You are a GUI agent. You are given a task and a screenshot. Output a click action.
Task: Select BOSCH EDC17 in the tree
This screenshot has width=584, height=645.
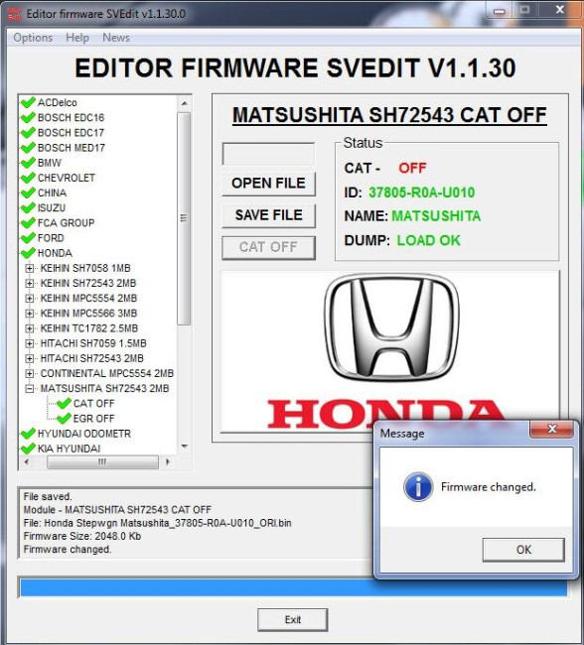(x=71, y=133)
